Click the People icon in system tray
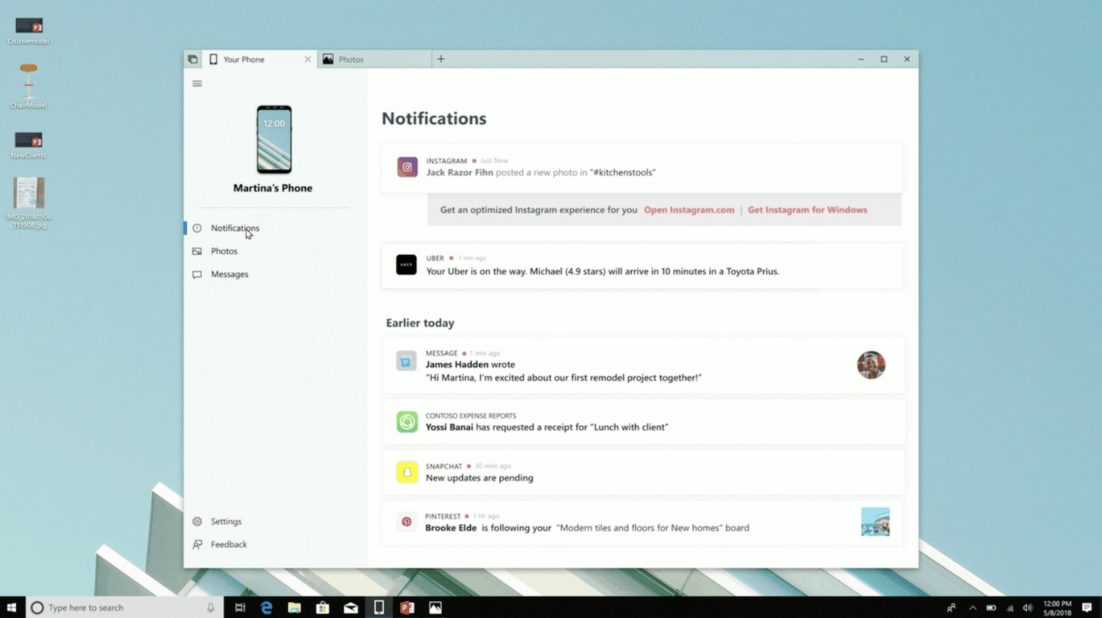This screenshot has height=618, width=1102. (x=951, y=608)
